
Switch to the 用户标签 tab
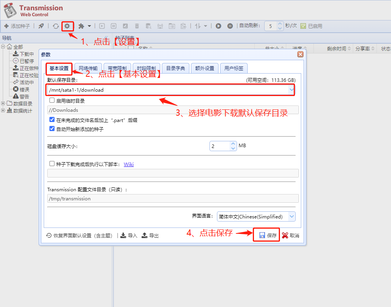pyautogui.click(x=233, y=68)
